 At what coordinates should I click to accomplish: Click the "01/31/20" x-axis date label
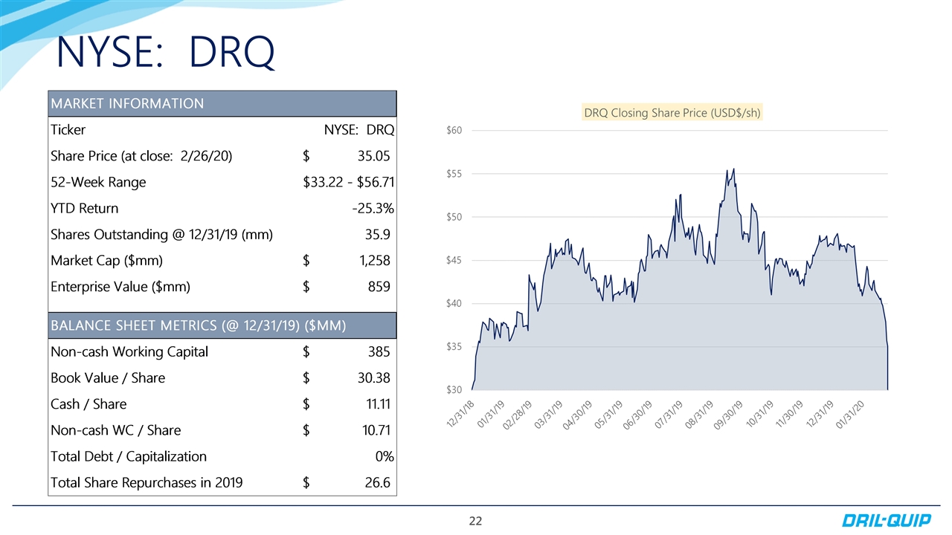pyautogui.click(x=849, y=413)
